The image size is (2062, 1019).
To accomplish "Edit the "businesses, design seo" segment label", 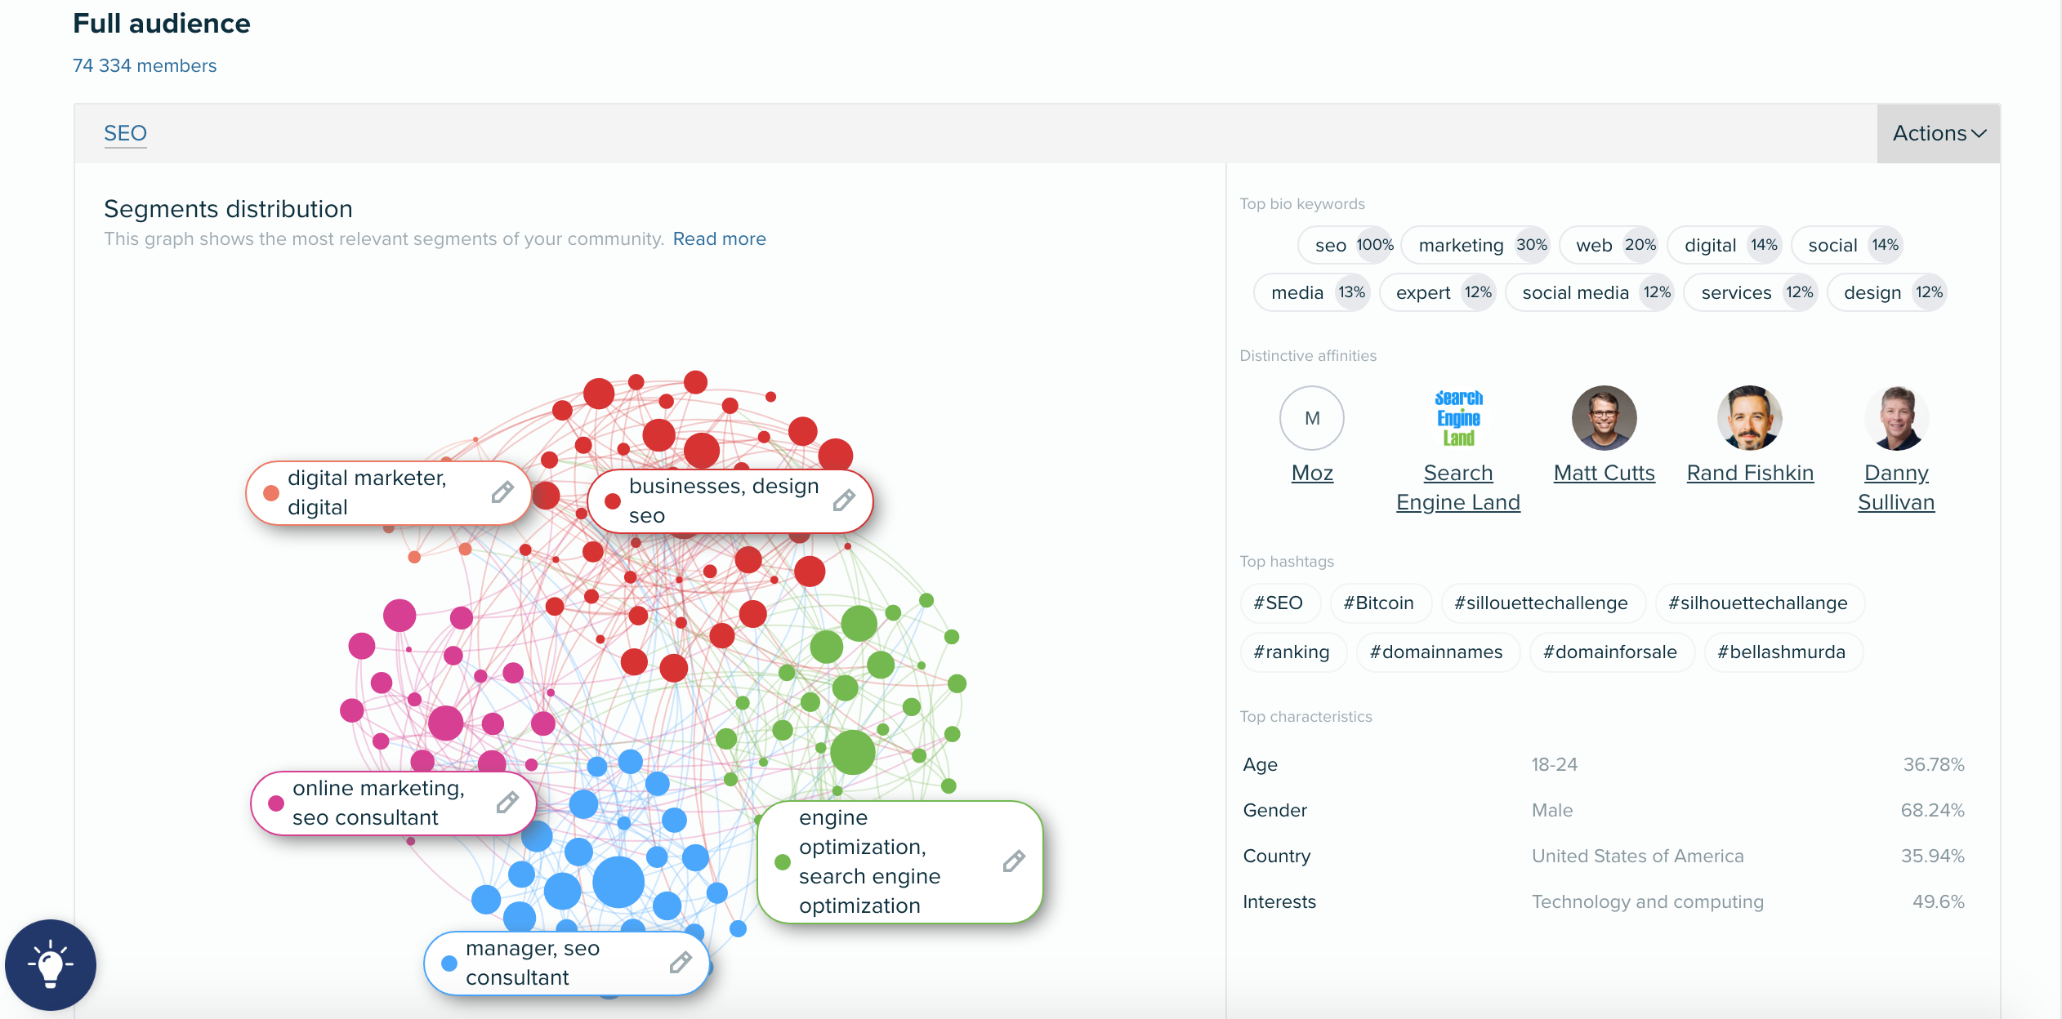I will (x=845, y=500).
